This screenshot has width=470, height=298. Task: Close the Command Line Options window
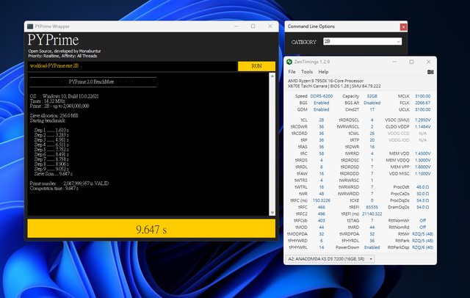(x=402, y=26)
